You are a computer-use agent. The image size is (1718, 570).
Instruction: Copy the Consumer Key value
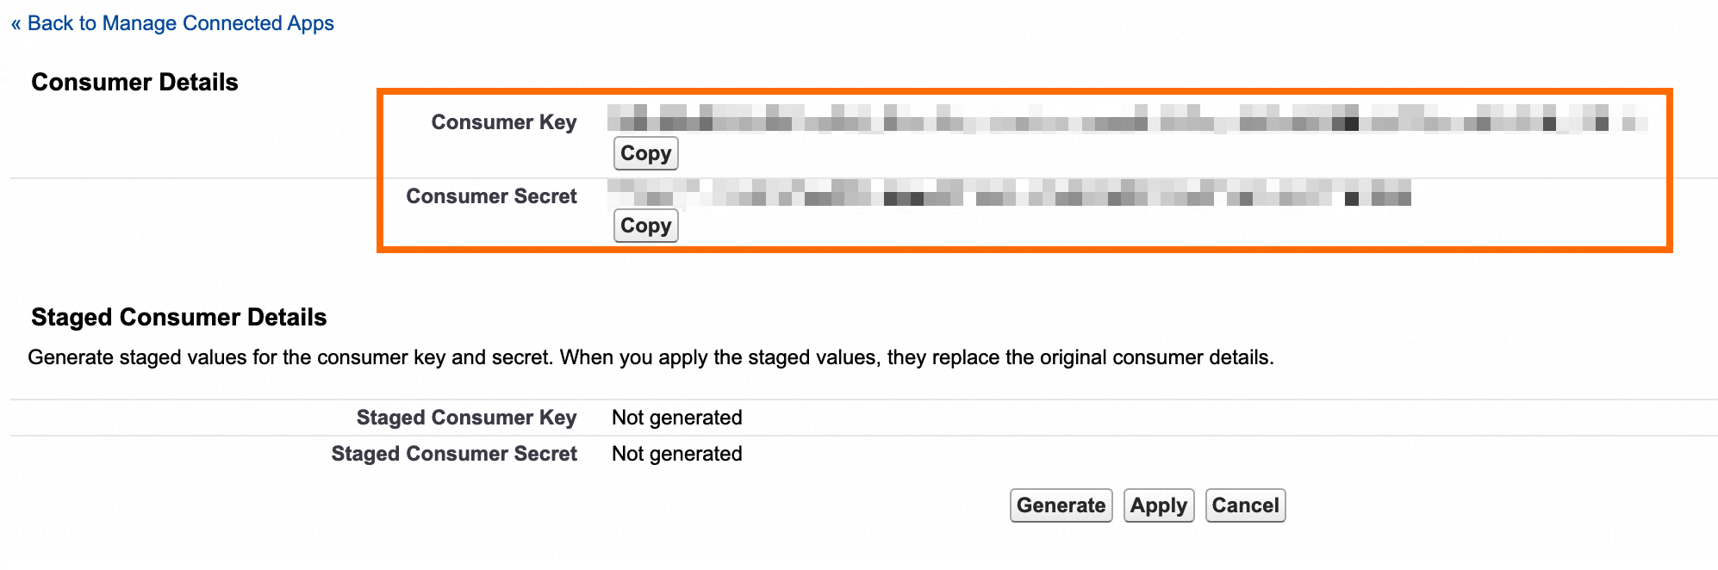(645, 153)
